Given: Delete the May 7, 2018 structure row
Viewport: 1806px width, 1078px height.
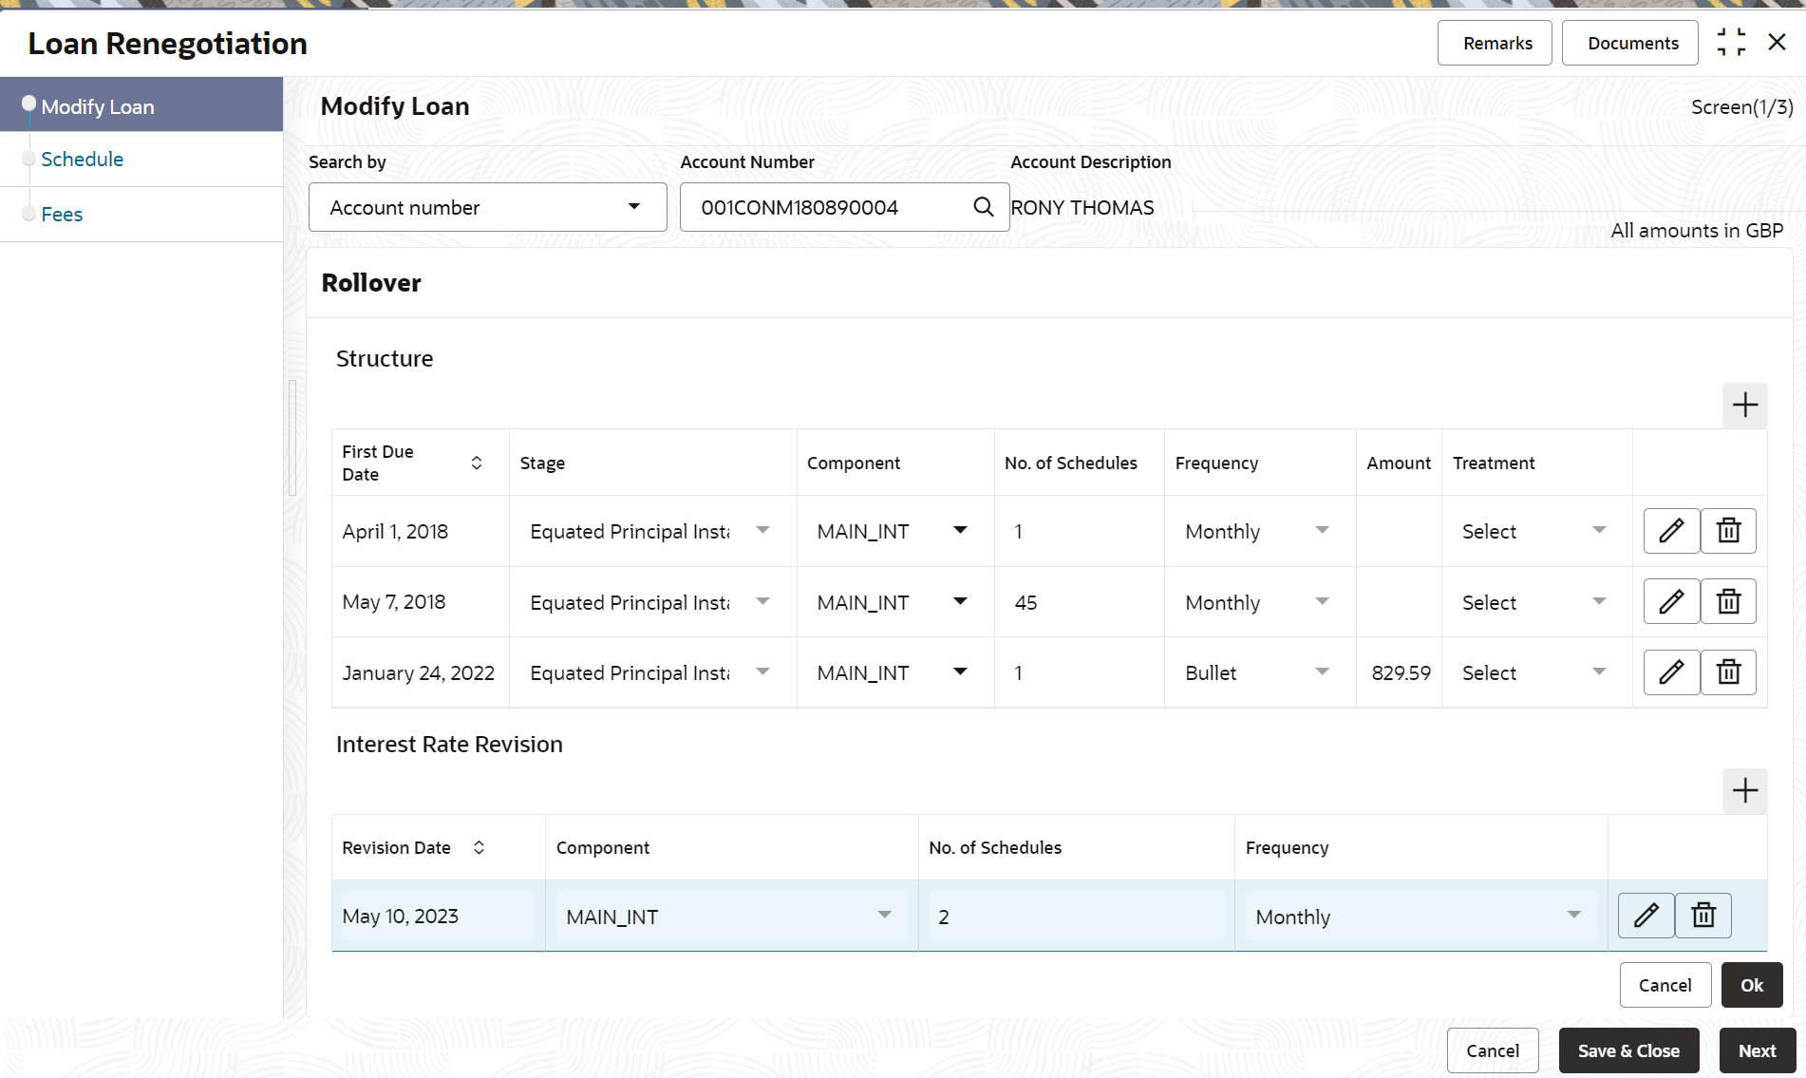Looking at the screenshot, I should click(x=1728, y=602).
